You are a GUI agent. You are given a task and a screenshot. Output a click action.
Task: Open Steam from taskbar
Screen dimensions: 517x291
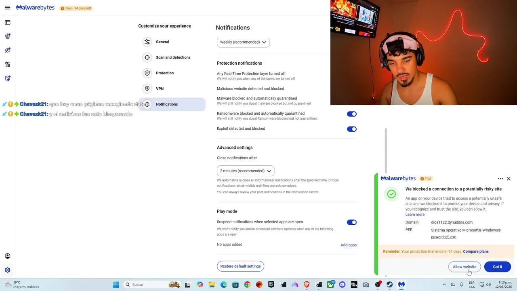coord(389,285)
